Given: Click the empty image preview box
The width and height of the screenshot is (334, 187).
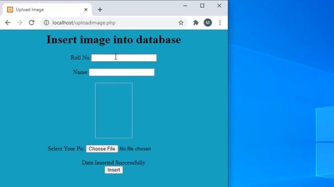Looking at the screenshot, I should pos(114,111).
